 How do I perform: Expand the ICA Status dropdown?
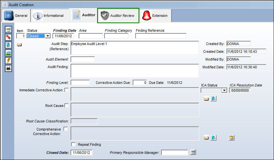tap(224, 90)
